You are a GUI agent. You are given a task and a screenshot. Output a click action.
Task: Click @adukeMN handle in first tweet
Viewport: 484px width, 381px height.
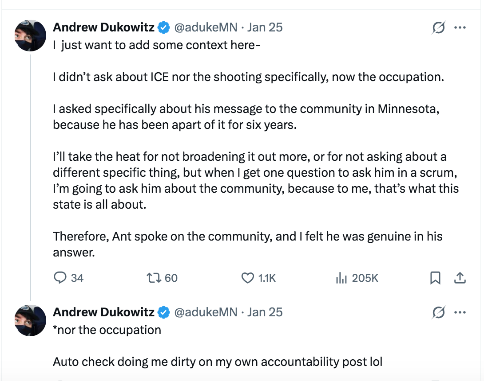[206, 27]
